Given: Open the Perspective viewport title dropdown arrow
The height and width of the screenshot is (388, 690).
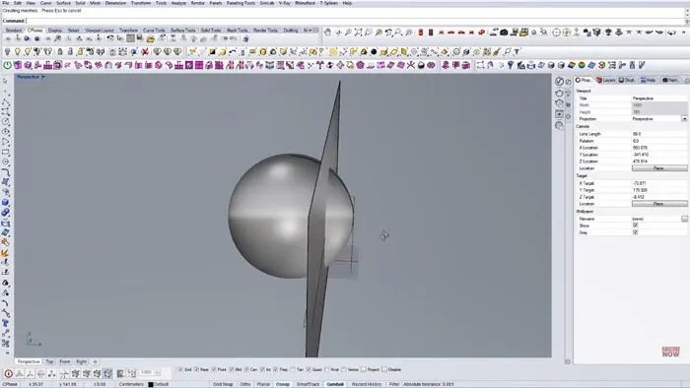Looking at the screenshot, I should pos(43,77).
